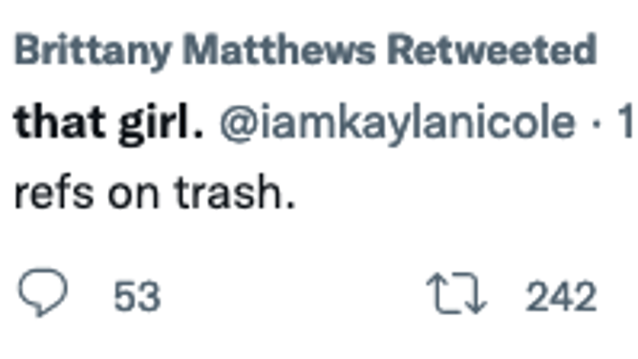Screen dimensions: 638x359
Task: Tap the retweet symbol beside 242
Action: click(x=457, y=293)
